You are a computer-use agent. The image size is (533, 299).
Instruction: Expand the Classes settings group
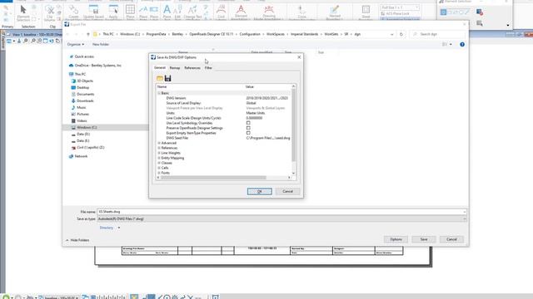click(159, 163)
